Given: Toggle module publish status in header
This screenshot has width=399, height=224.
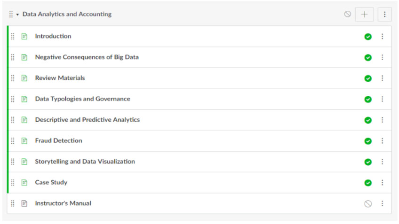Looking at the screenshot, I should coord(348,14).
